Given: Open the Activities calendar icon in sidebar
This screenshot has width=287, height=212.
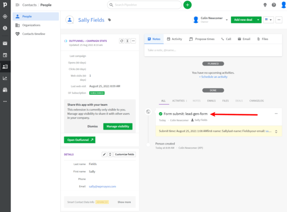Looking at the screenshot, I should coord(5,55).
